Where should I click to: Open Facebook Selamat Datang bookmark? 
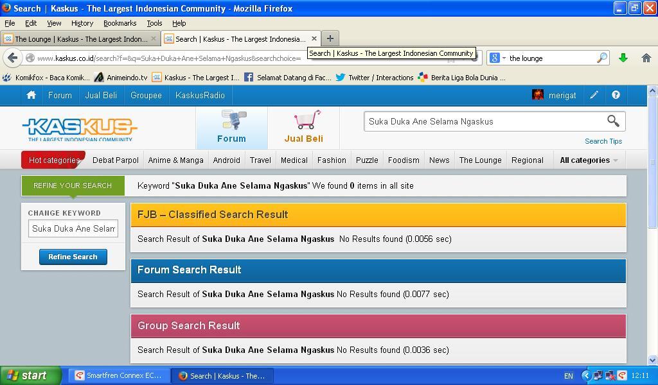coord(288,78)
